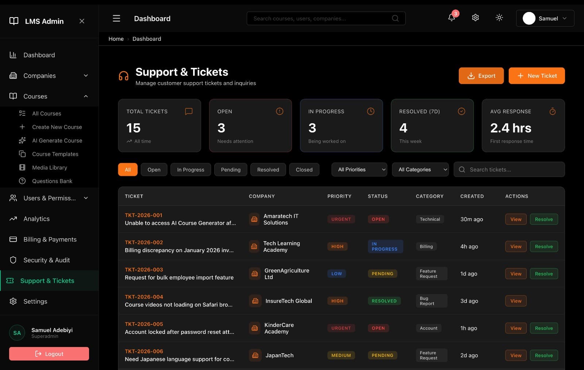The image size is (584, 370).
Task: Toggle light/dark theme sun icon
Action: point(499,18)
